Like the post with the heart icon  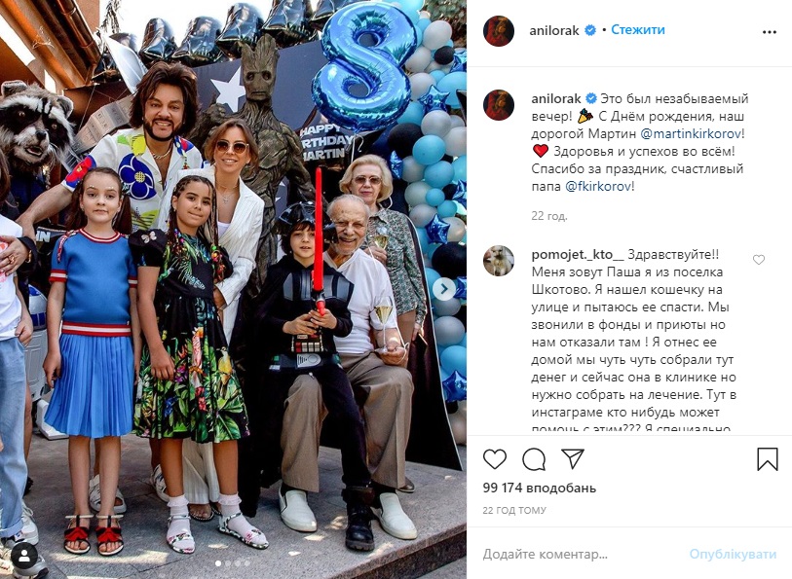(x=495, y=459)
